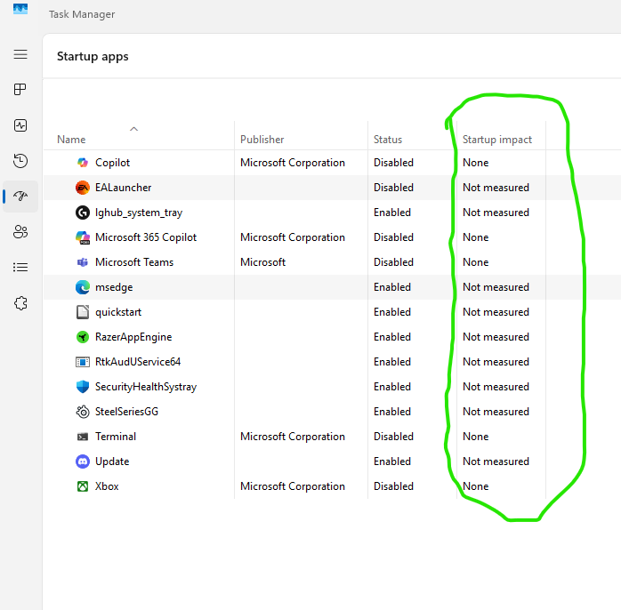Click the SecurityHealthSystray shield icon
The height and width of the screenshot is (610, 621).
[83, 387]
